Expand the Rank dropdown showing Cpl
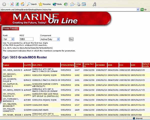Image resolution: width=150 pixels, height=120 pixels. [x=9, y=39]
